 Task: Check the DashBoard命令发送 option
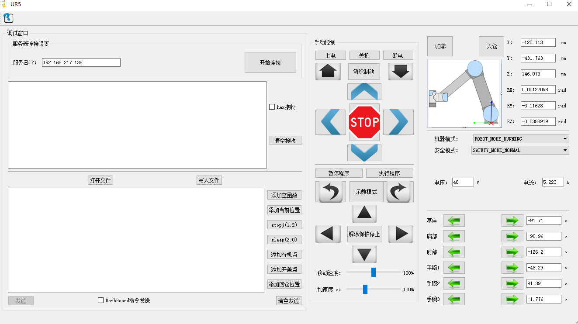100,300
